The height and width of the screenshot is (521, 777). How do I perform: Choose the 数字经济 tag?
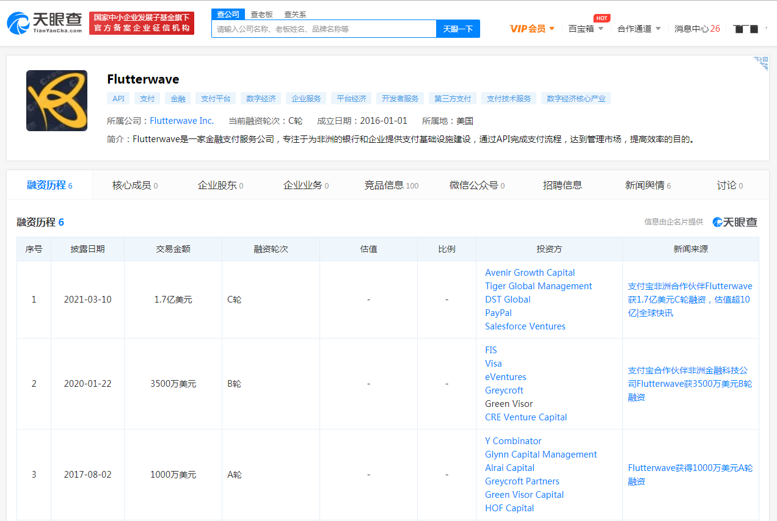click(261, 98)
